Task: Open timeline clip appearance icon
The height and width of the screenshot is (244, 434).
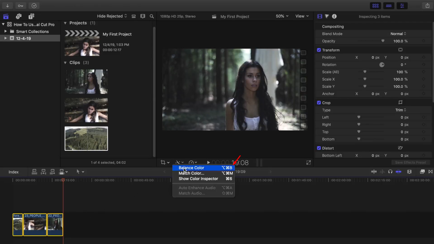Action: 409,172
